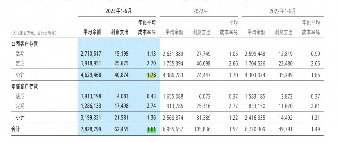Viewport: 339px width, 142px height.
Task: Select the 105,836 interest expense for 2022
Action: (x=202, y=129)
